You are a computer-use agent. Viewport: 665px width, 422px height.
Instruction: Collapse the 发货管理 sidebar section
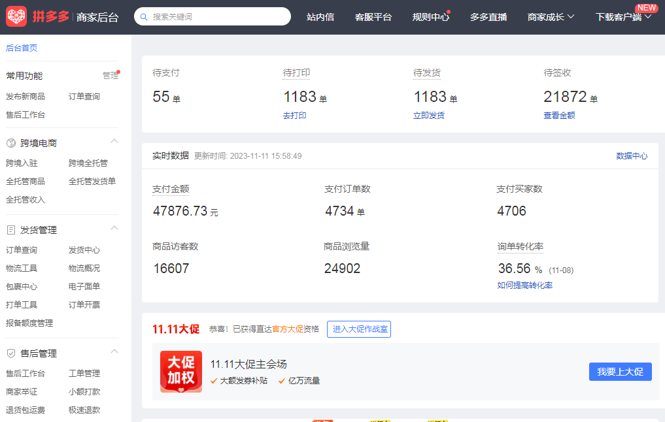114,228
